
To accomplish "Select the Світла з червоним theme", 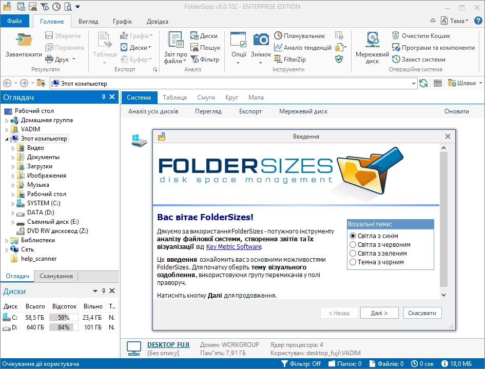I will click(380, 245).
